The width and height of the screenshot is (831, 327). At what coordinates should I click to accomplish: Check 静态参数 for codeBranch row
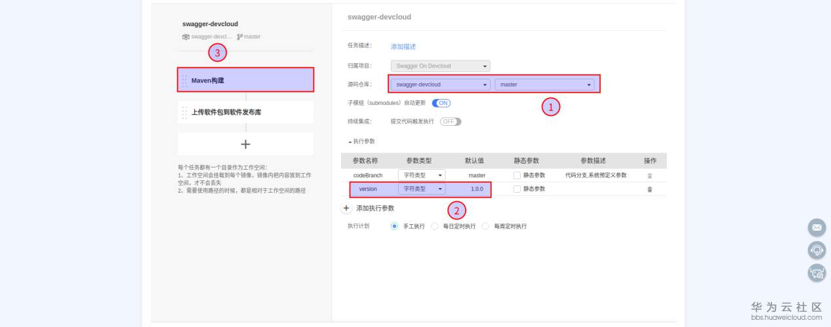click(517, 176)
